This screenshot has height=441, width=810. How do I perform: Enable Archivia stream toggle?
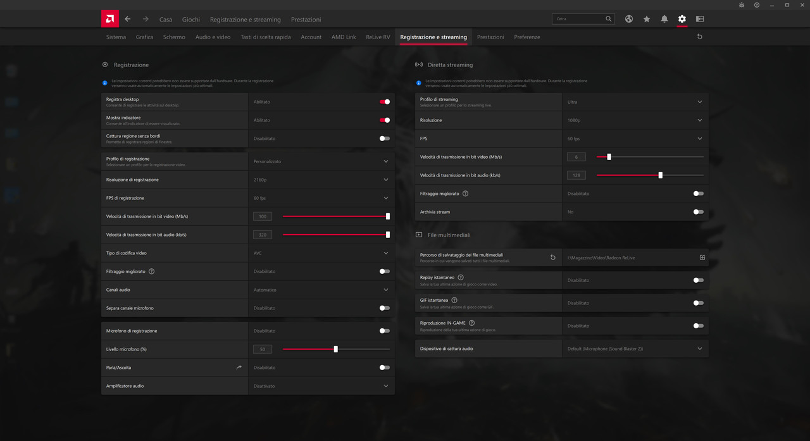point(699,212)
